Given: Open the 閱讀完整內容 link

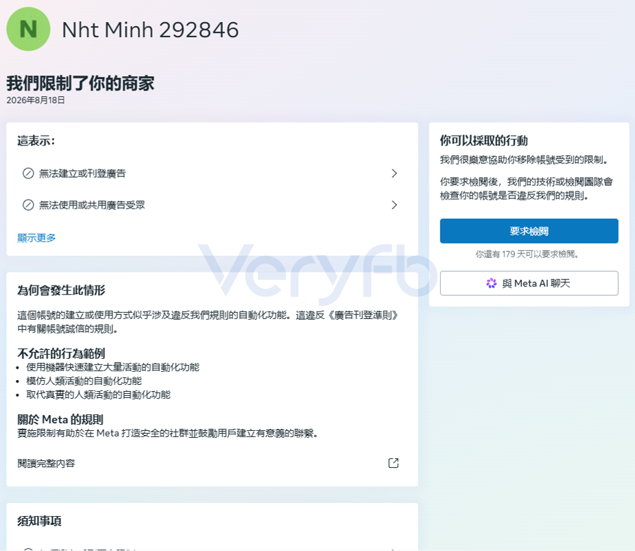Looking at the screenshot, I should (x=46, y=463).
